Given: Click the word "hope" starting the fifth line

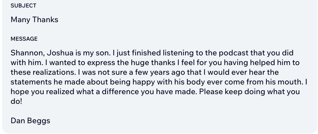Looking at the screenshot, I should [20, 92].
